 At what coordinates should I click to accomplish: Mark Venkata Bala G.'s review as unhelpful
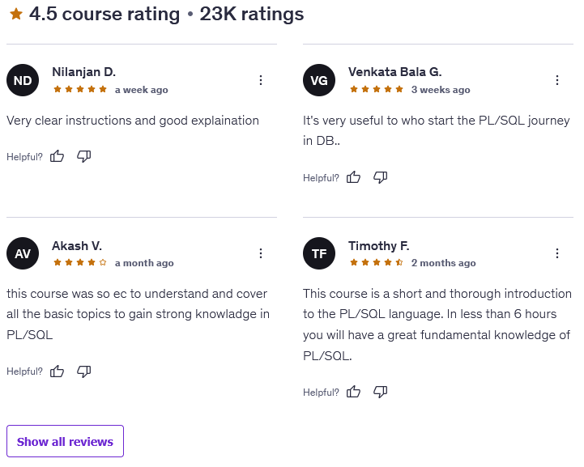[380, 177]
